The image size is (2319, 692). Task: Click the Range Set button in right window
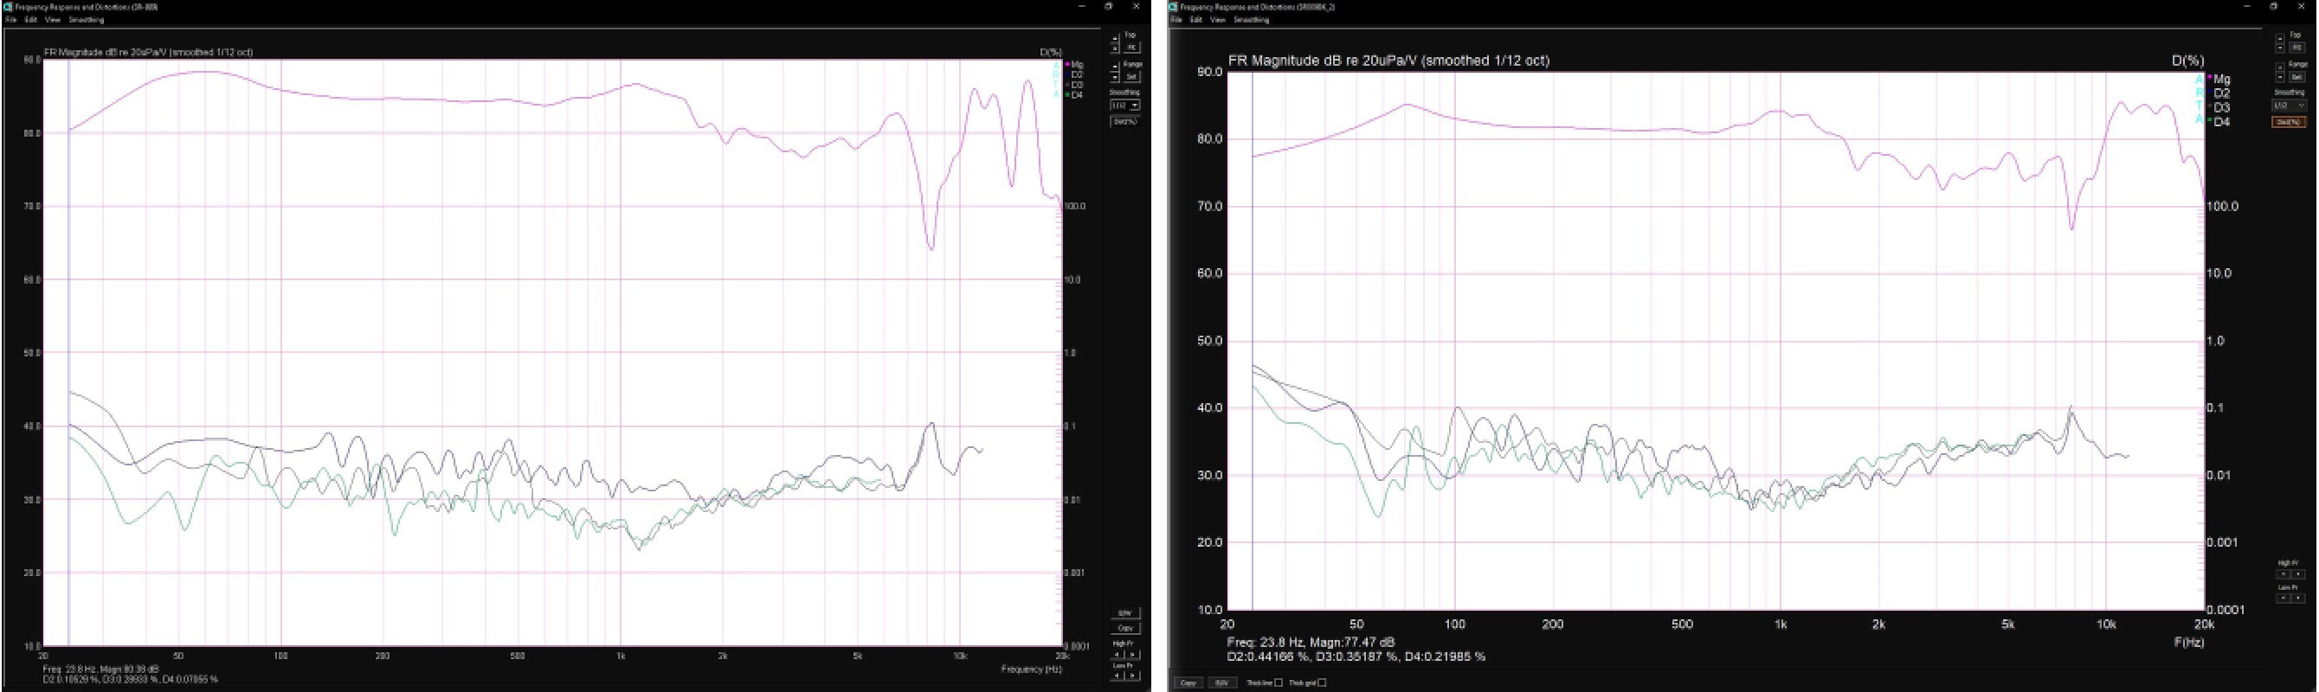(2296, 77)
